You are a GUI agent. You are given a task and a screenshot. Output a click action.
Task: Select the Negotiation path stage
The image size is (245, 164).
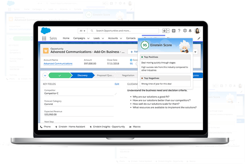128,76
